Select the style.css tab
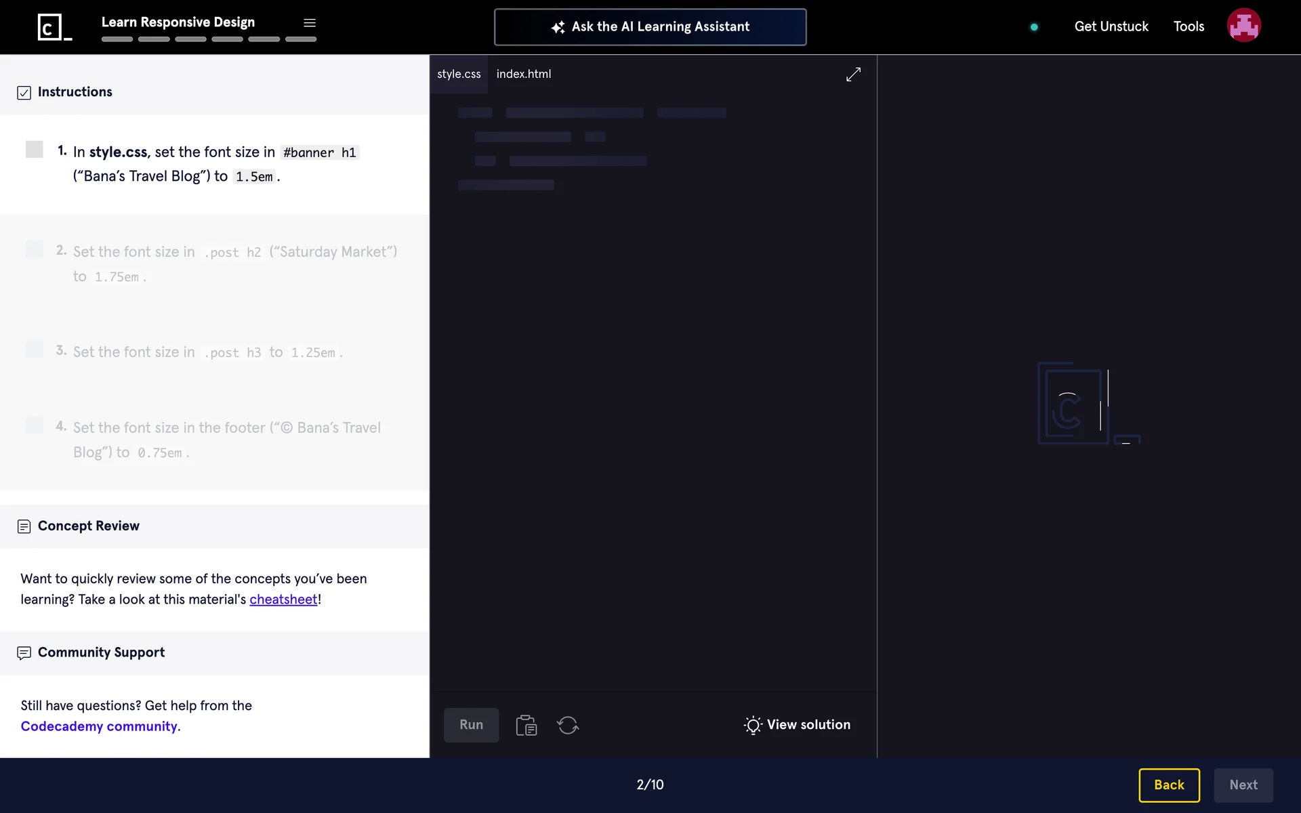This screenshot has width=1301, height=813. (459, 74)
